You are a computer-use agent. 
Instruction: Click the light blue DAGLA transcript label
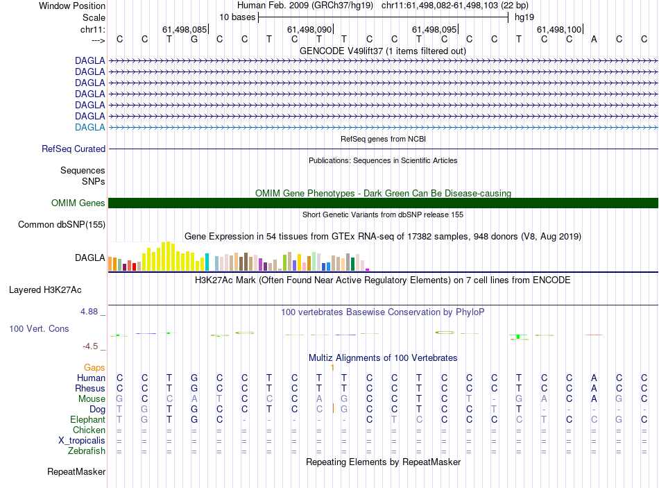pyautogui.click(x=90, y=127)
